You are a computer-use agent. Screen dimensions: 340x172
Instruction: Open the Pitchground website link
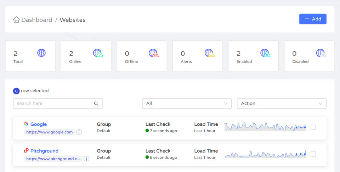pos(44,151)
